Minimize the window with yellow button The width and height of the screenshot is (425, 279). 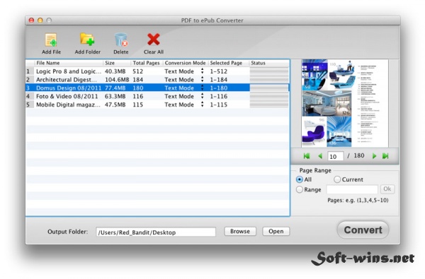click(40, 20)
